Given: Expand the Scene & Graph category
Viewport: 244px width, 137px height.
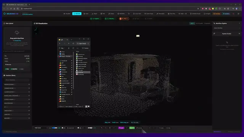Looking at the screenshot, I should click(x=17, y=99).
